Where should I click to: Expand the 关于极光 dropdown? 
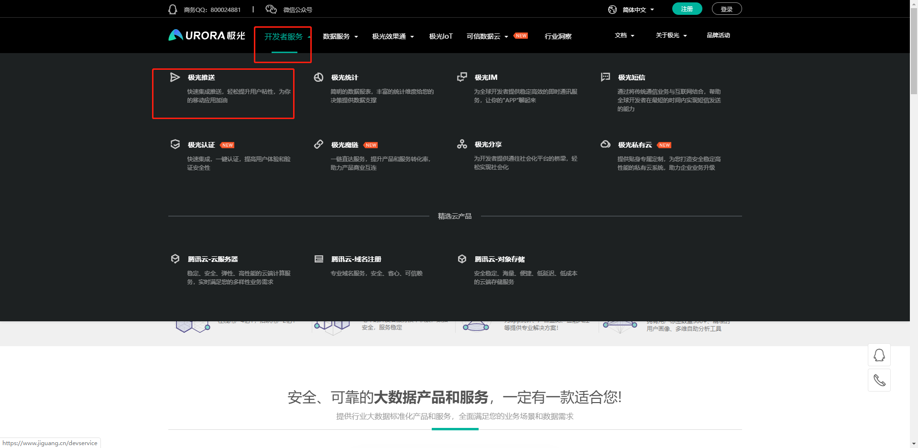(x=671, y=35)
